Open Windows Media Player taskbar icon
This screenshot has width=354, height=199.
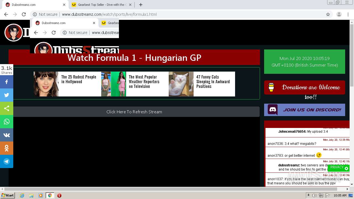point(41,195)
